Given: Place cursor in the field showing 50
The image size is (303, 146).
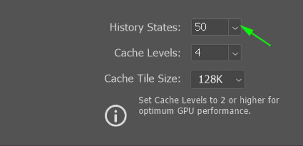Looking at the screenshot, I should tap(210, 27).
